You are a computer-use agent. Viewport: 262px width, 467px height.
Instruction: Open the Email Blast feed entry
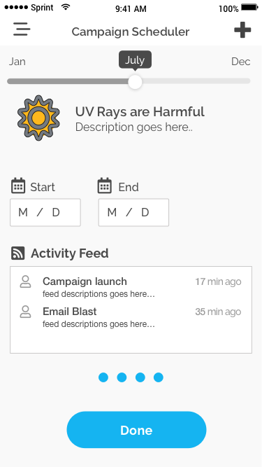pos(131,317)
